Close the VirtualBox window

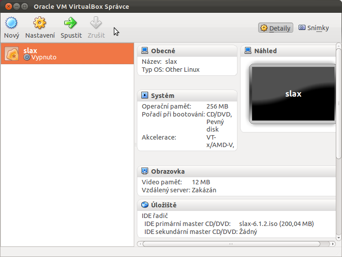click(8, 6)
